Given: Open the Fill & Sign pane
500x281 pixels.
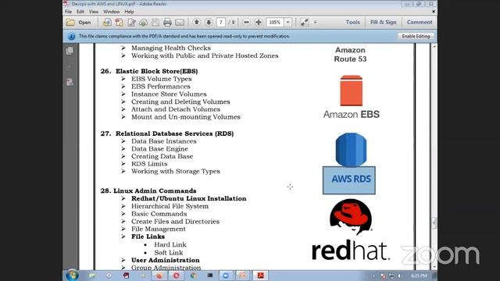Looking at the screenshot, I should (384, 23).
